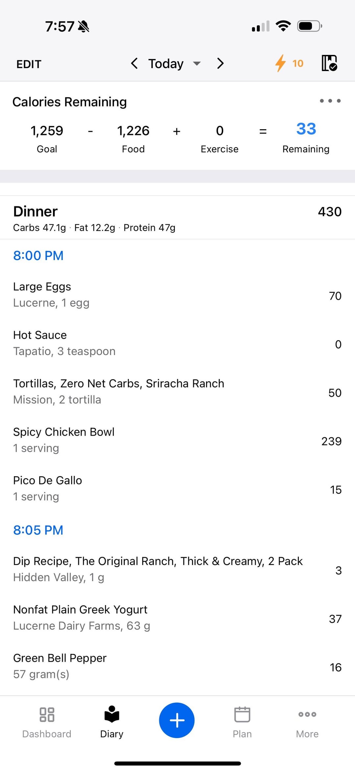Select the Spicy Chicken Bowl entry
Viewport: 355px width, 772px height.
pos(177,440)
